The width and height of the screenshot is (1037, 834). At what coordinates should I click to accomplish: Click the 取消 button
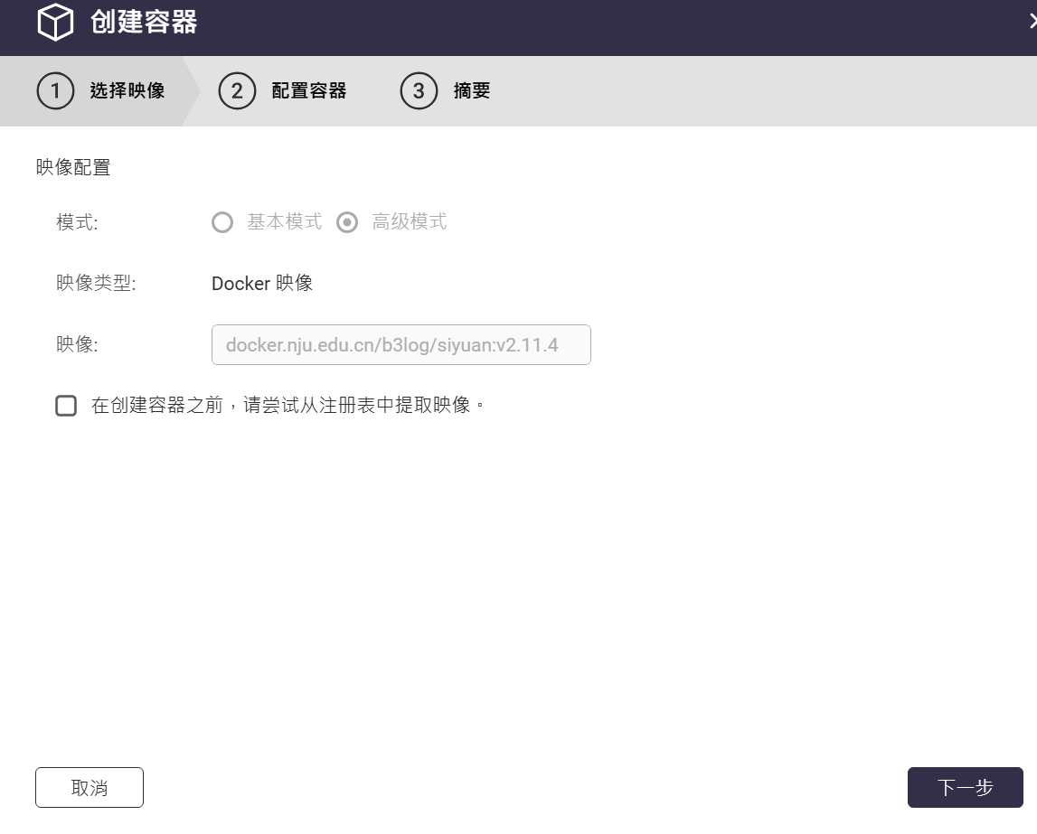coord(90,787)
